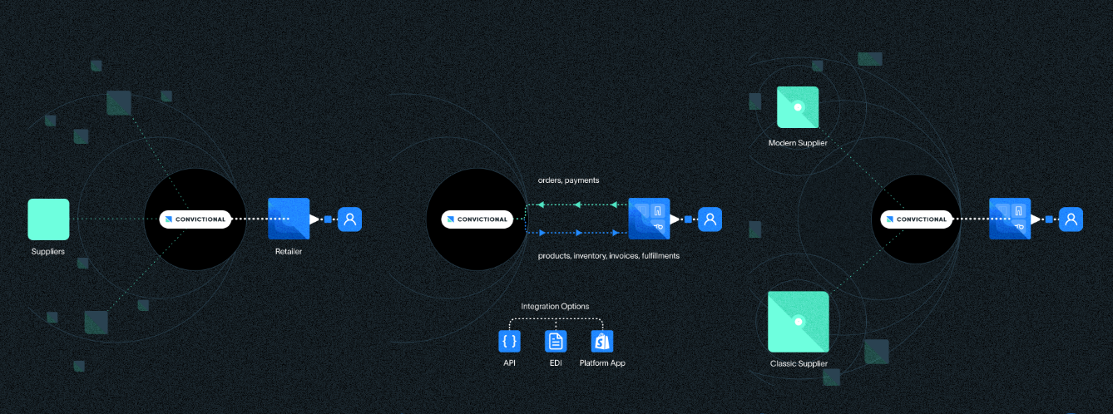
Task: Click the Modern Supplier green tile
Action: click(798, 107)
